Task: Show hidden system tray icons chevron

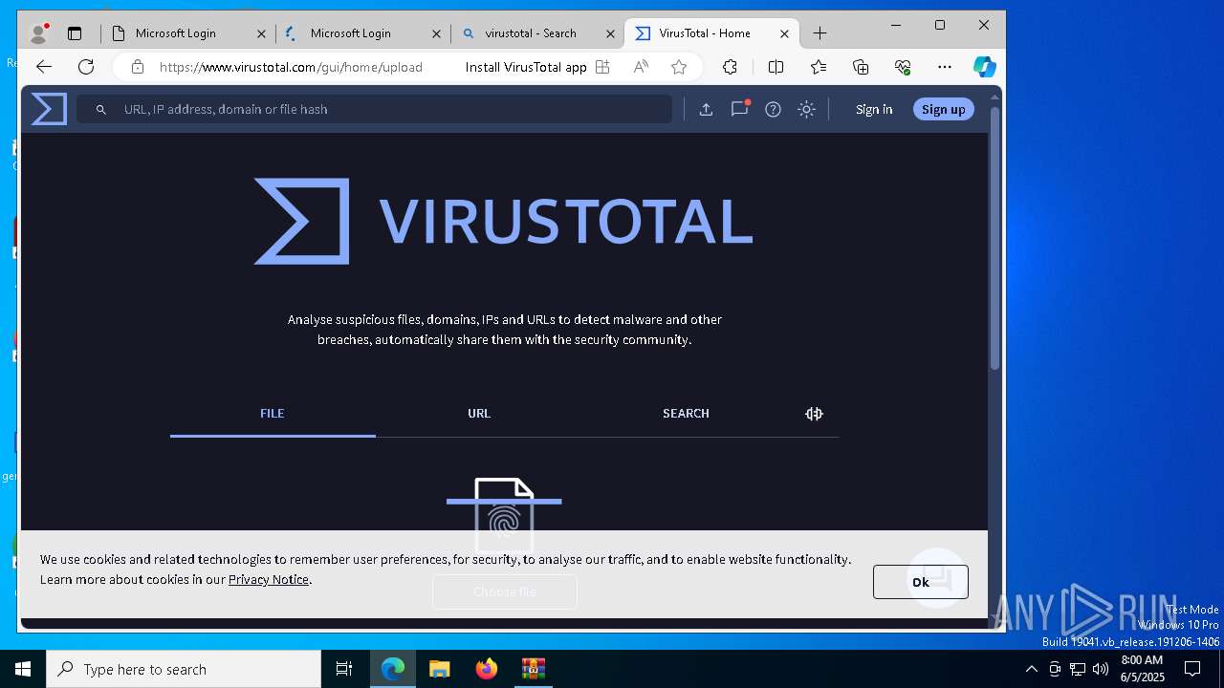Action: point(1031,669)
